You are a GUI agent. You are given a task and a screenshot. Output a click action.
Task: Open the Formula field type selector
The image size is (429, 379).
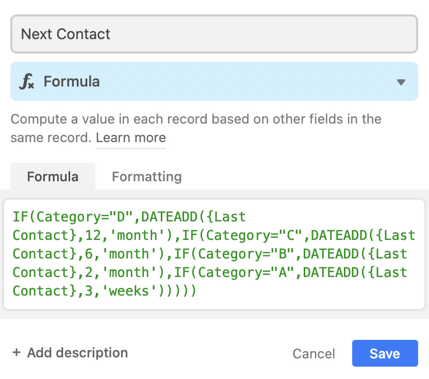pos(214,81)
